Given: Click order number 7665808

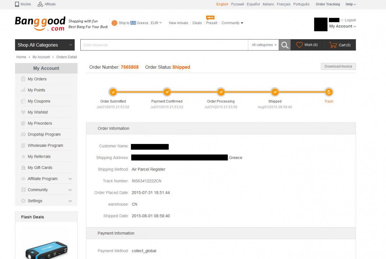Looking at the screenshot, I should (130, 67).
